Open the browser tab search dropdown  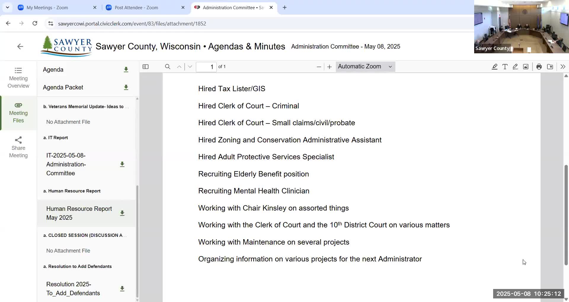click(x=7, y=7)
